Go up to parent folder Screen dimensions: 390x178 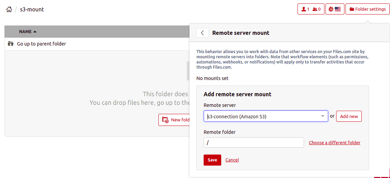pos(41,44)
